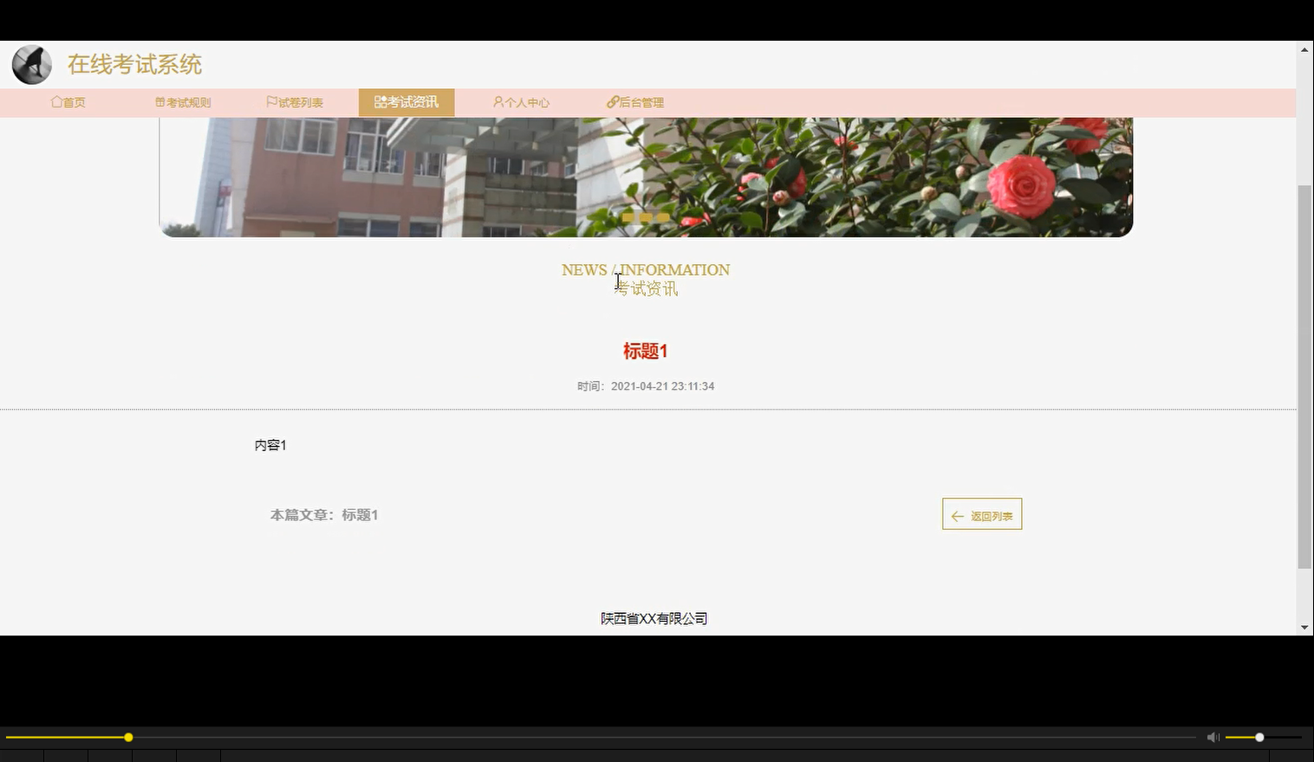Expand the 试卷列表 section
This screenshot has width=1314, height=762.
(x=296, y=101)
